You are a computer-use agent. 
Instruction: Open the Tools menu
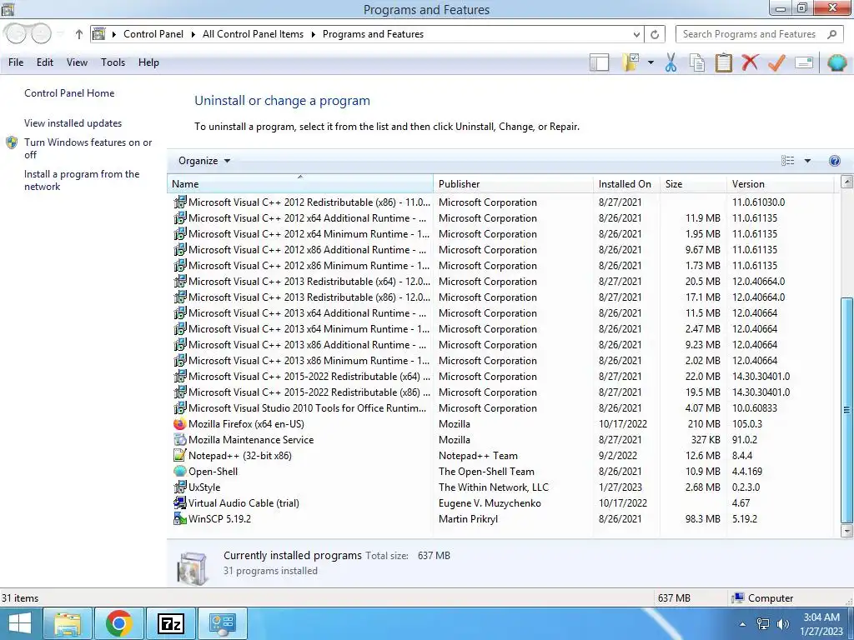tap(113, 62)
